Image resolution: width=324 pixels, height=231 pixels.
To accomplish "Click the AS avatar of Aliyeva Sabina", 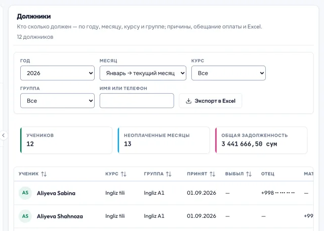I will click(25, 193).
